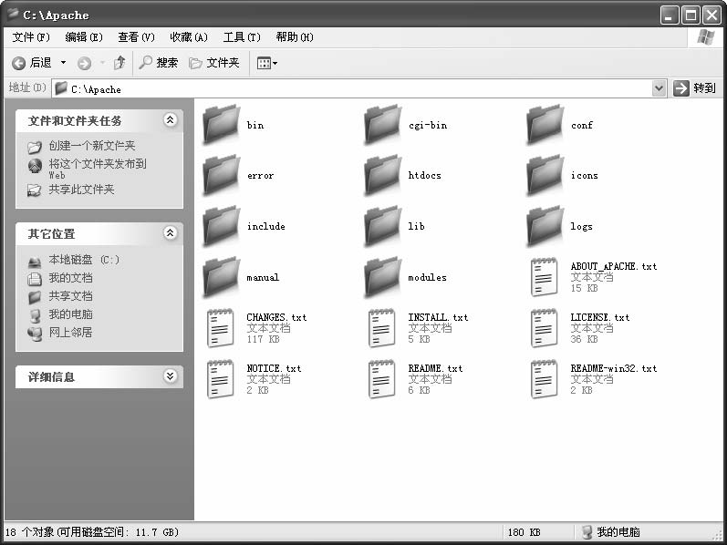Click 创建一个新文件夹 link
This screenshot has height=545, width=727.
(x=92, y=146)
